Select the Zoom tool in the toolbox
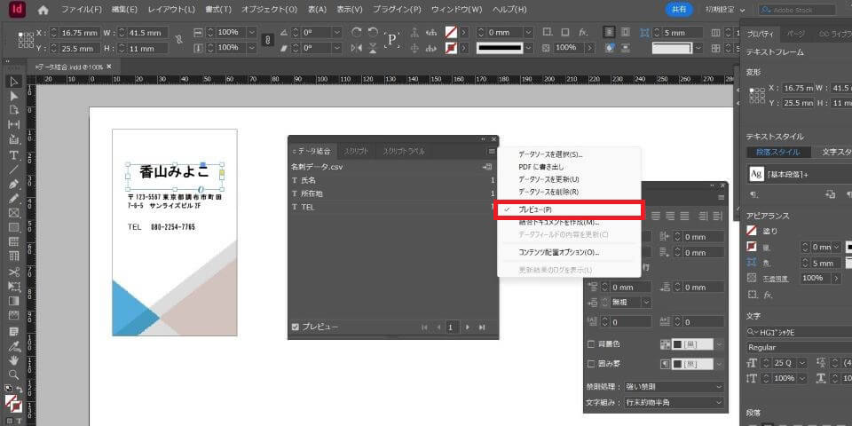Screen dimensions: 852x426 pos(14,375)
